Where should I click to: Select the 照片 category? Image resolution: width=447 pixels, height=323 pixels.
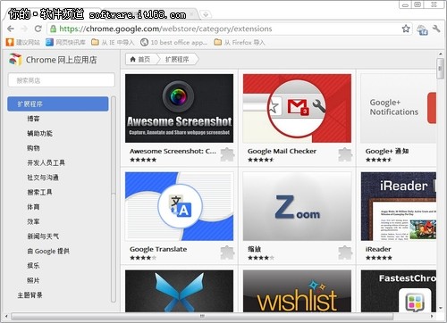33,280
